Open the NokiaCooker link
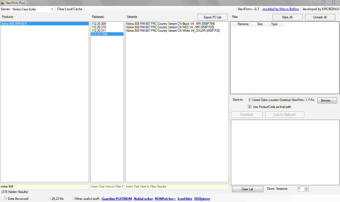This screenshot has height=202, width=340. click(x=143, y=199)
